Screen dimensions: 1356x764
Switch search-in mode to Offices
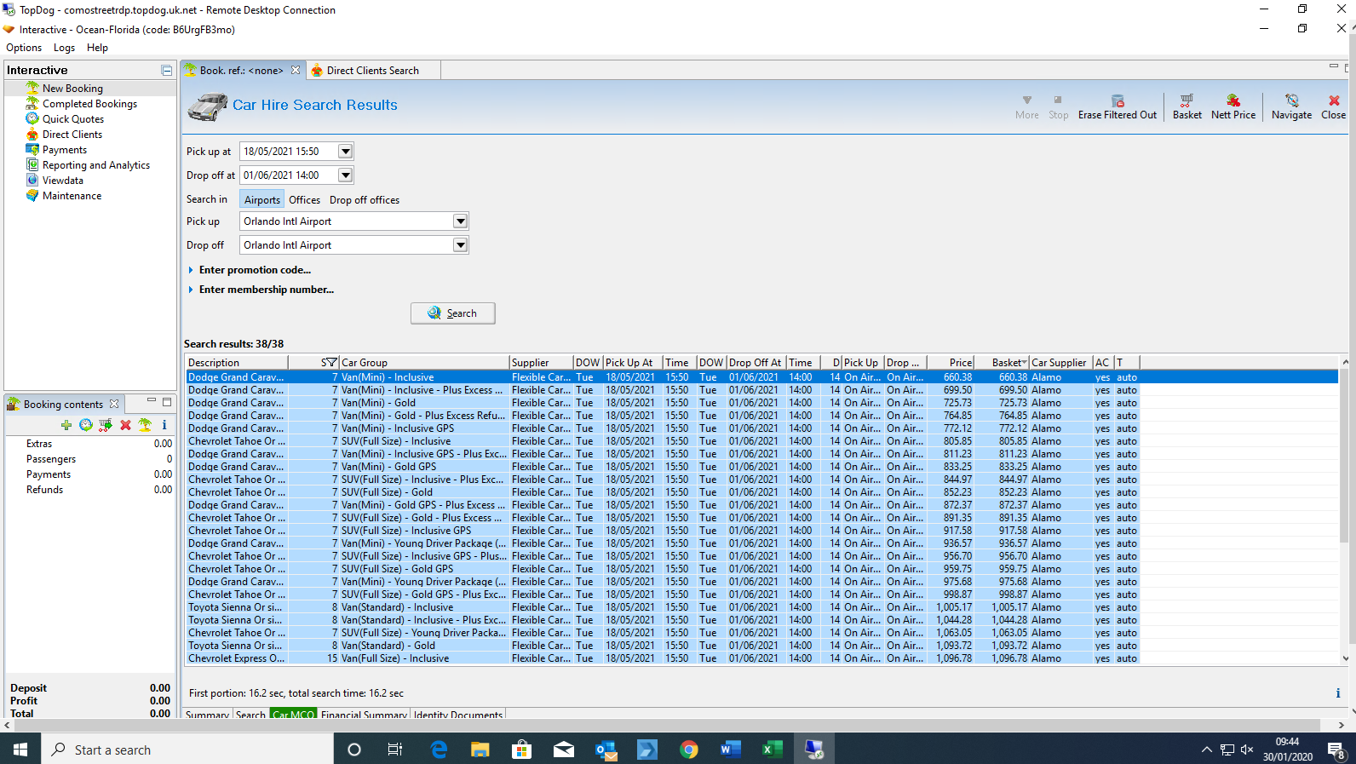[x=304, y=200]
